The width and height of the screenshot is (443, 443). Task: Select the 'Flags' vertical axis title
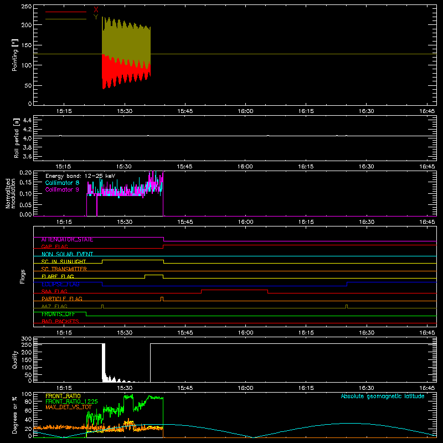click(23, 276)
